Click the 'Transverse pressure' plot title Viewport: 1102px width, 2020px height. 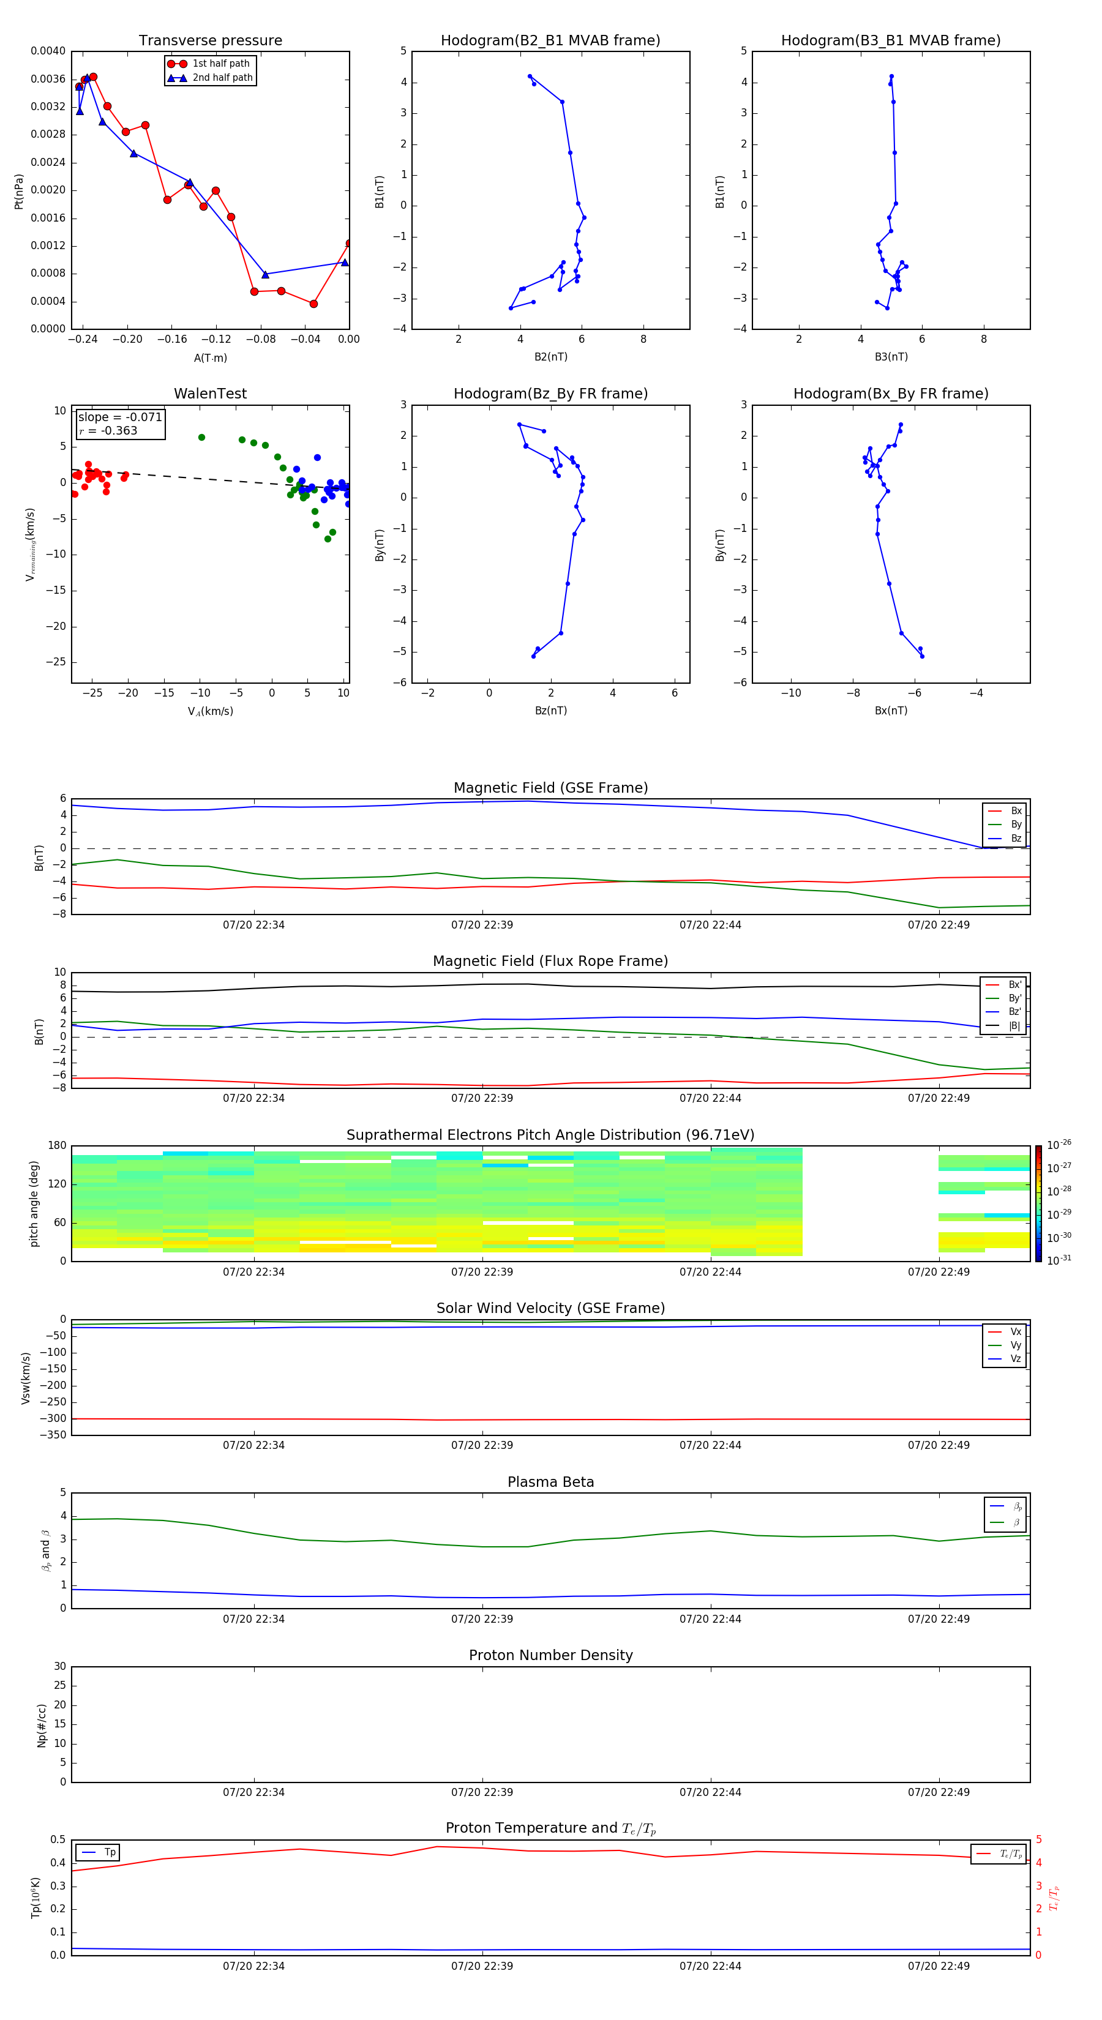[x=210, y=40]
